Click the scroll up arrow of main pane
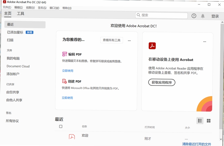Screen dimensions: 224x146 222,22
